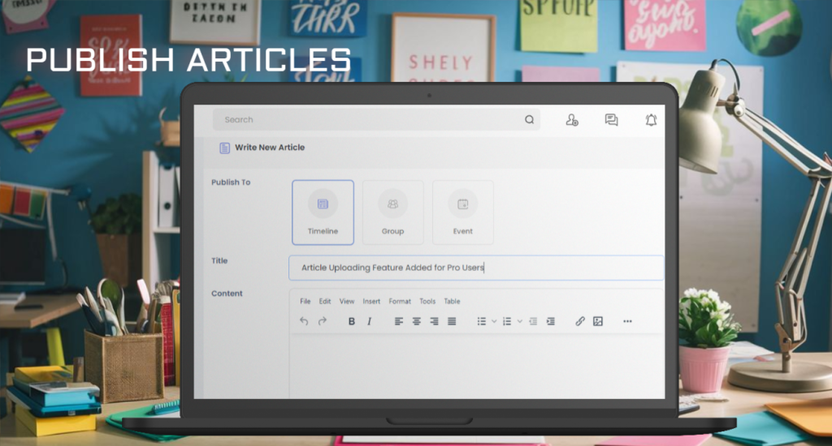832x446 pixels.
Task: Open bullet list style dropdown arrow
Action: (x=494, y=321)
